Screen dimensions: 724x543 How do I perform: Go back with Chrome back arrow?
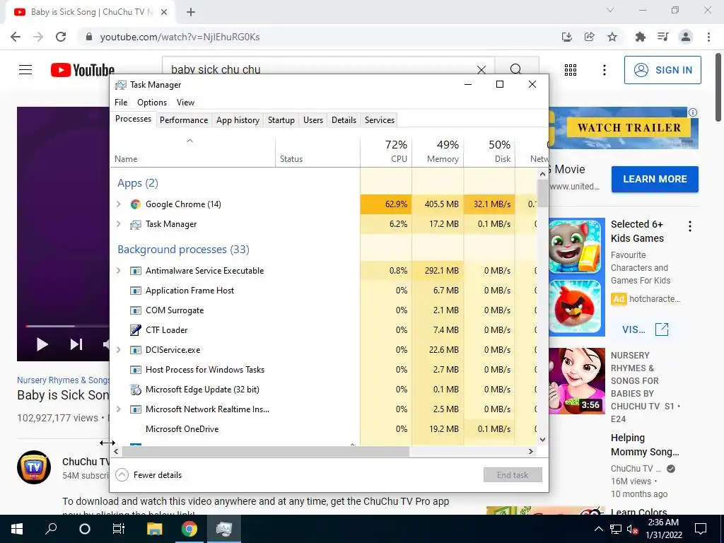click(x=16, y=37)
